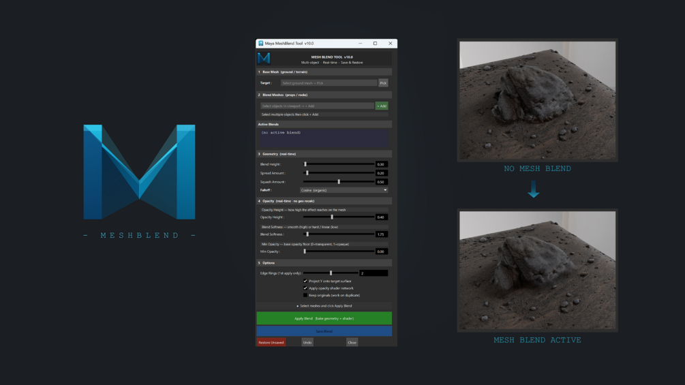The width and height of the screenshot is (685, 385).
Task: Click the Opacity Height slider handle
Action: 332,217
